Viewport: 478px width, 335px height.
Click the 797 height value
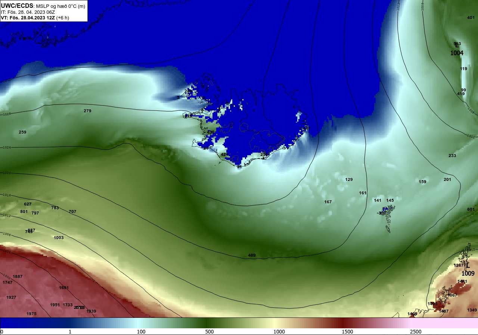[35, 213]
